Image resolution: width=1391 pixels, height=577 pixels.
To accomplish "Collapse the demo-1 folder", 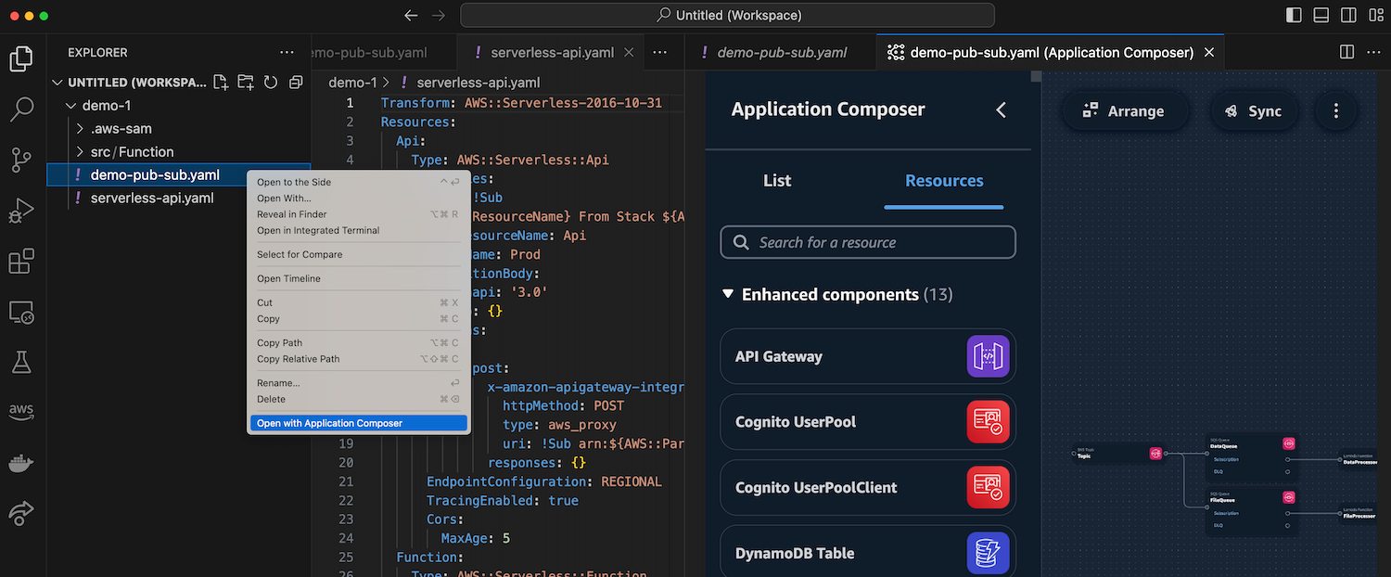I will point(72,106).
